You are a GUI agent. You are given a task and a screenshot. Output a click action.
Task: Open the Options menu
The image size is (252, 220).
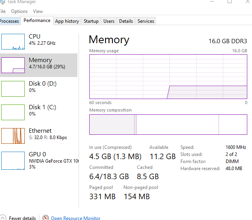(19, 11)
